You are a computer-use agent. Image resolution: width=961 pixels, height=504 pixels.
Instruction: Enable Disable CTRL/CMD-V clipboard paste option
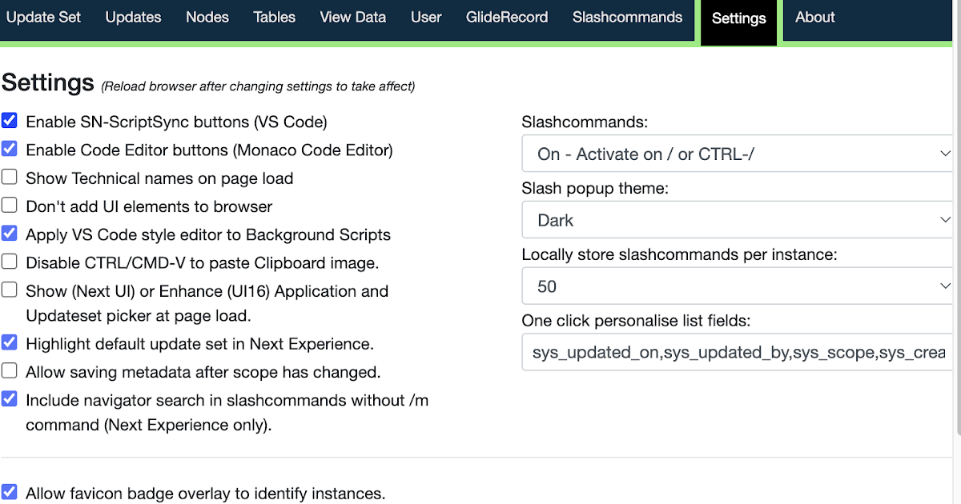click(9, 261)
